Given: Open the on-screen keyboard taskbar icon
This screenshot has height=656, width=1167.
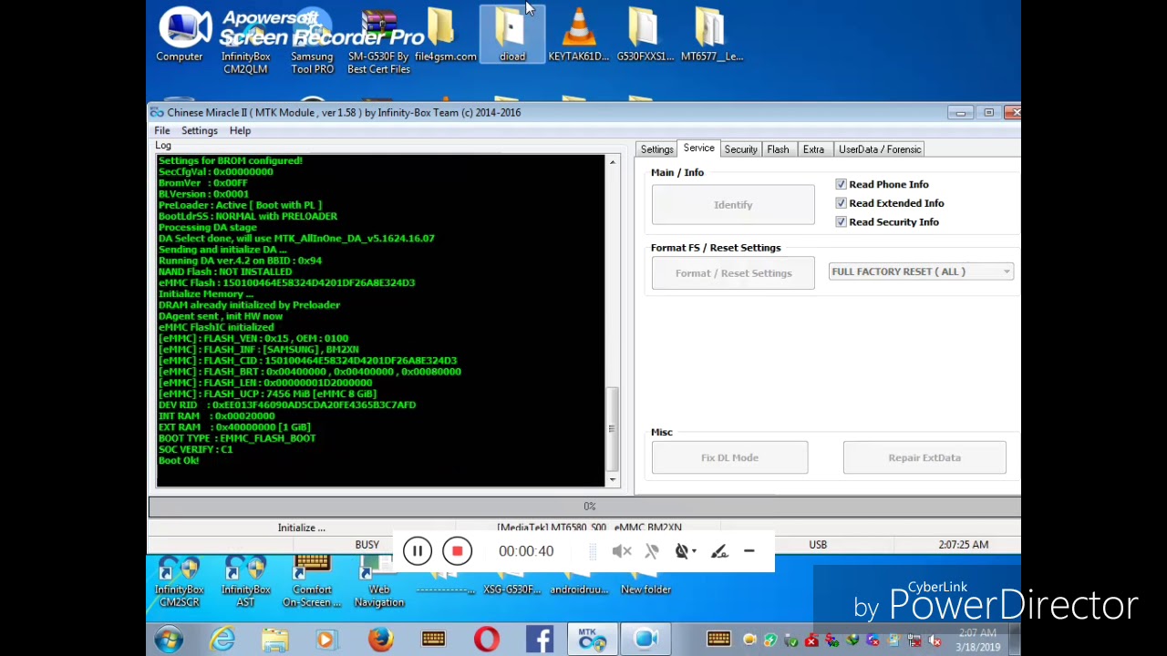Looking at the screenshot, I should point(434,640).
